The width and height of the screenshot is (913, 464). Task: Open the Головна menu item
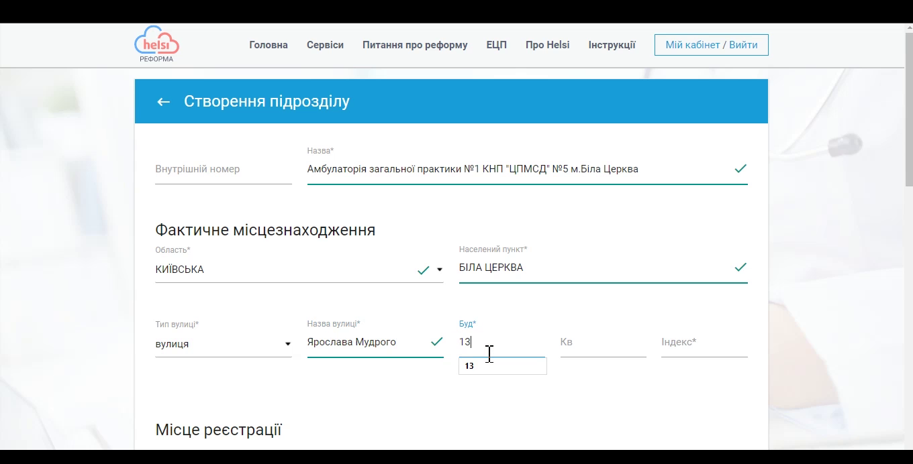click(269, 45)
